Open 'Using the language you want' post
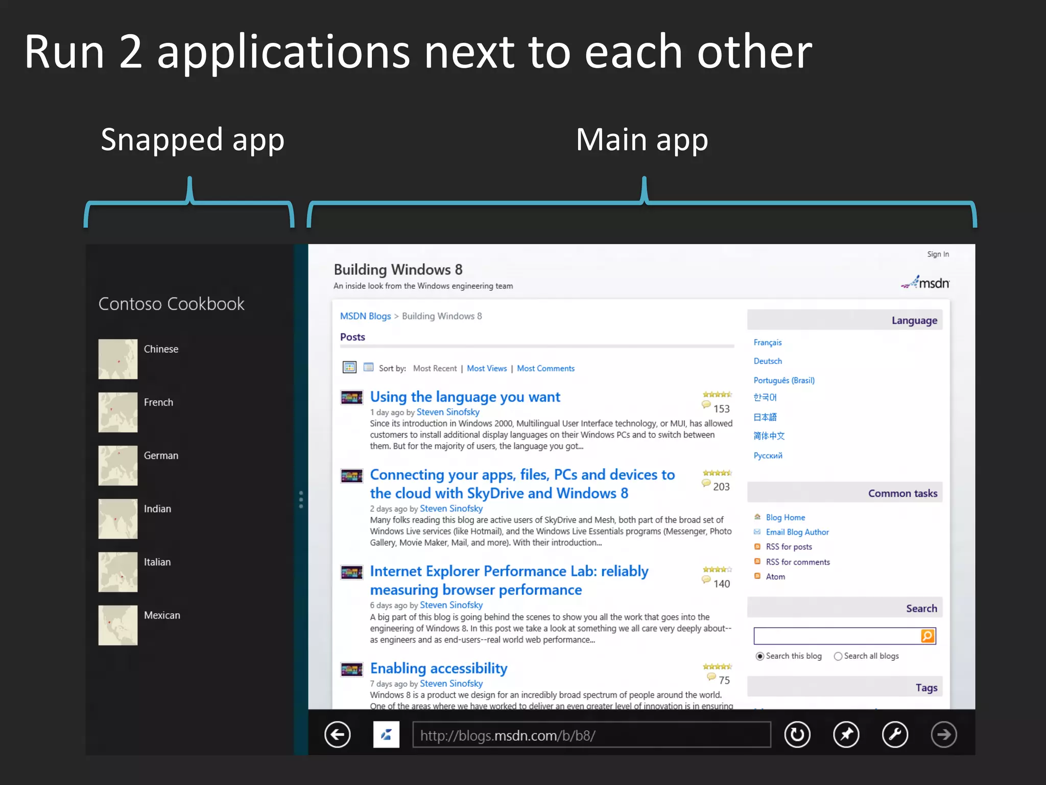The width and height of the screenshot is (1046, 785). (465, 397)
